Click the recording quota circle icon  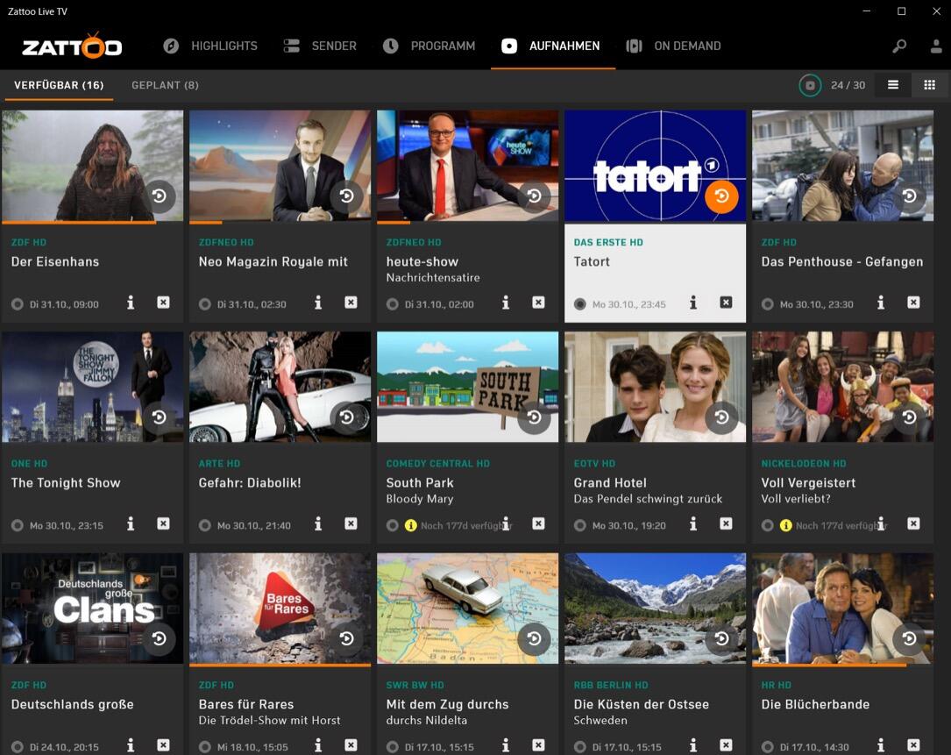click(x=810, y=85)
